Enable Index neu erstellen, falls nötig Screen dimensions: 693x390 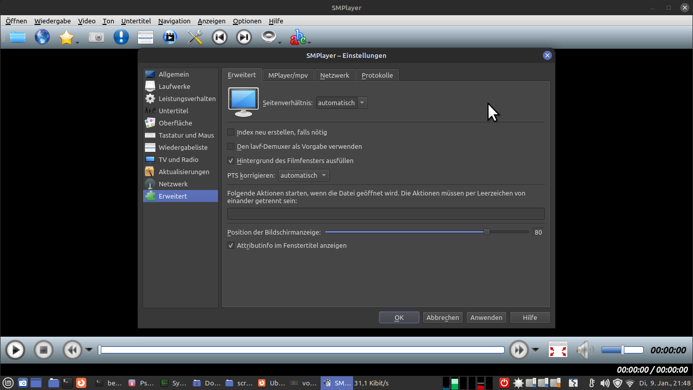[x=231, y=132]
